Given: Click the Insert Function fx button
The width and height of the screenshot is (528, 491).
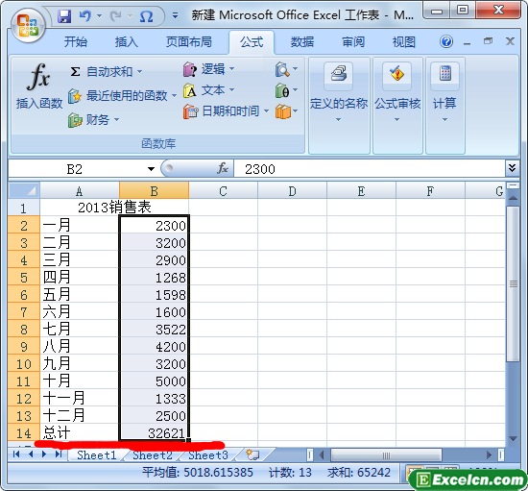Looking at the screenshot, I should coord(39,86).
